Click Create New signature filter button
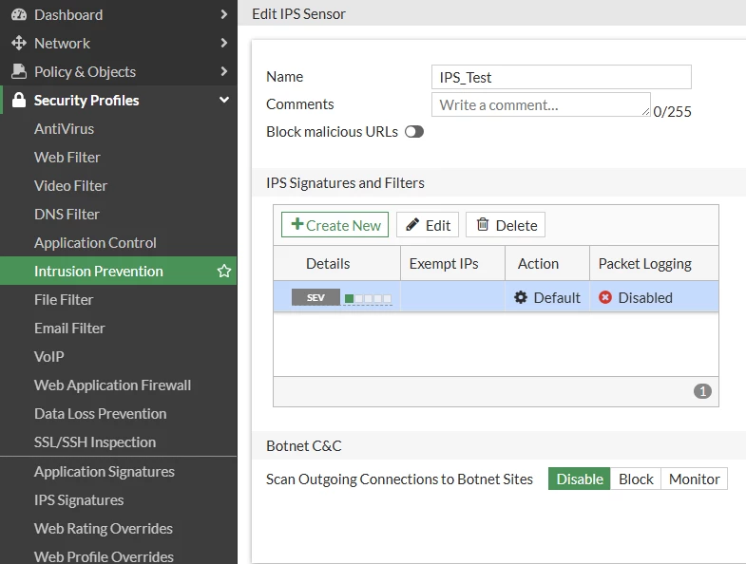Screen dimensions: 746x564 [335, 225]
